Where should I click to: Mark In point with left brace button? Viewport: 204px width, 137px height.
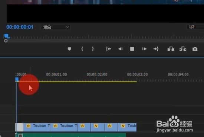(82, 49)
